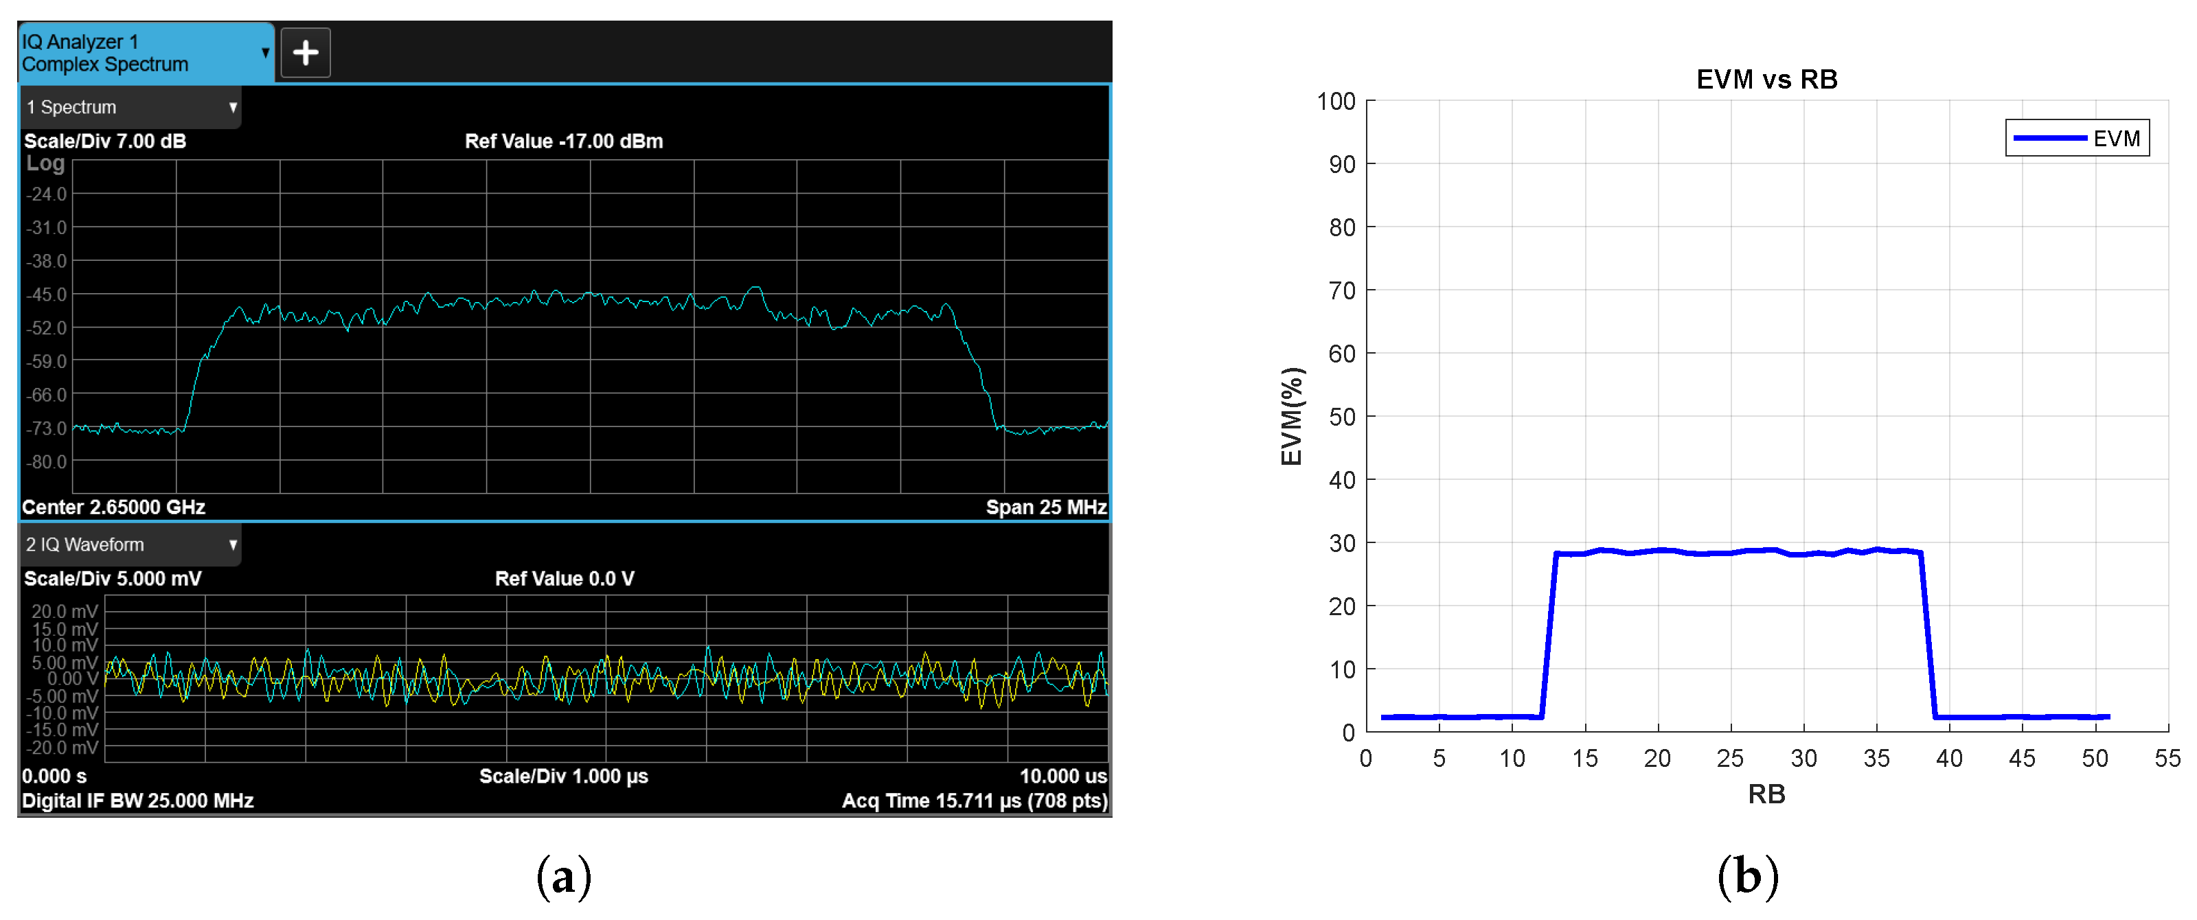
Task: Click the EVM vs RB chart title
Action: click(x=1766, y=79)
